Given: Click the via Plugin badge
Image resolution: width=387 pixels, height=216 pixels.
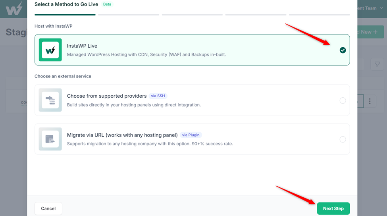Looking at the screenshot, I should coord(191,135).
